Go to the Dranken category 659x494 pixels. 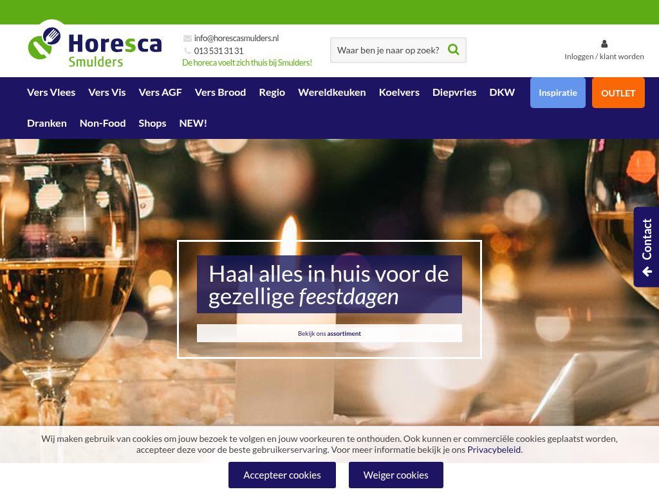coord(46,123)
